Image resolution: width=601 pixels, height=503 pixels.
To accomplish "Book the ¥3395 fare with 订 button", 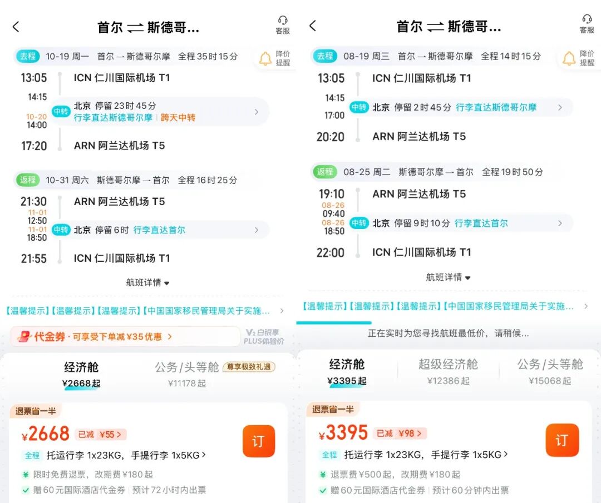I will tap(562, 440).
